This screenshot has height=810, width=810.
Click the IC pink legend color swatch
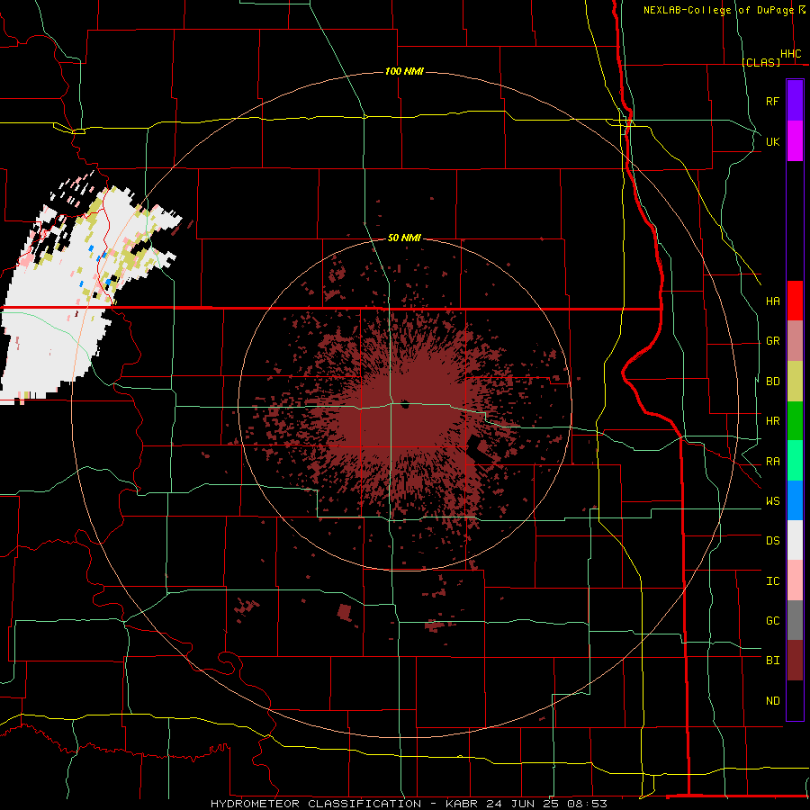[795, 580]
